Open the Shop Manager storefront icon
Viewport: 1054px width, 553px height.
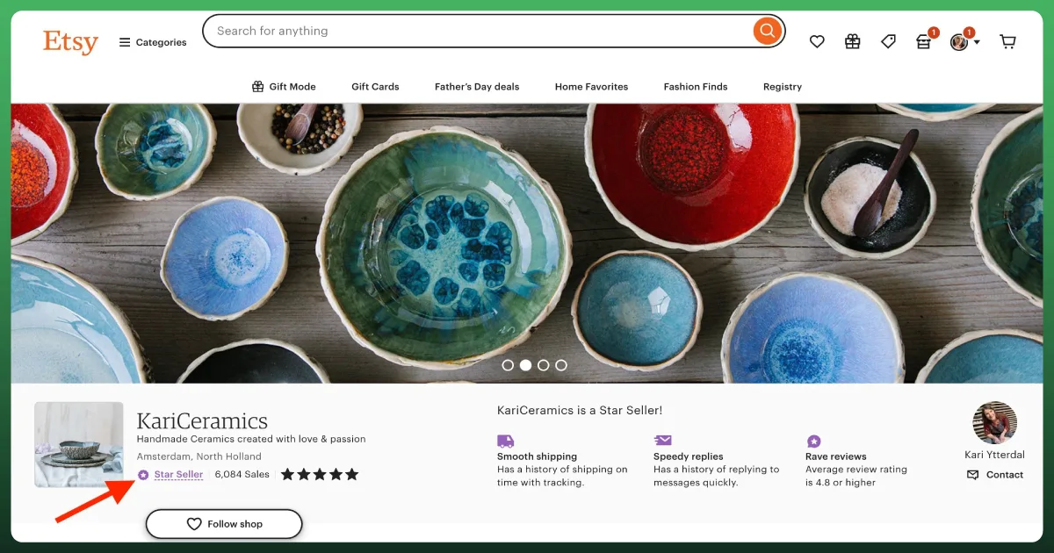point(923,41)
